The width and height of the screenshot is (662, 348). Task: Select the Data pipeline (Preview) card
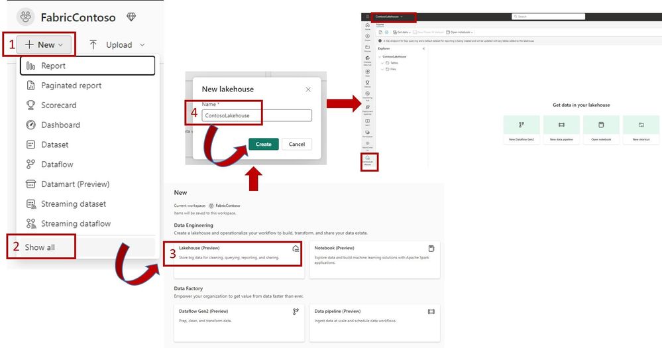tap(374, 323)
